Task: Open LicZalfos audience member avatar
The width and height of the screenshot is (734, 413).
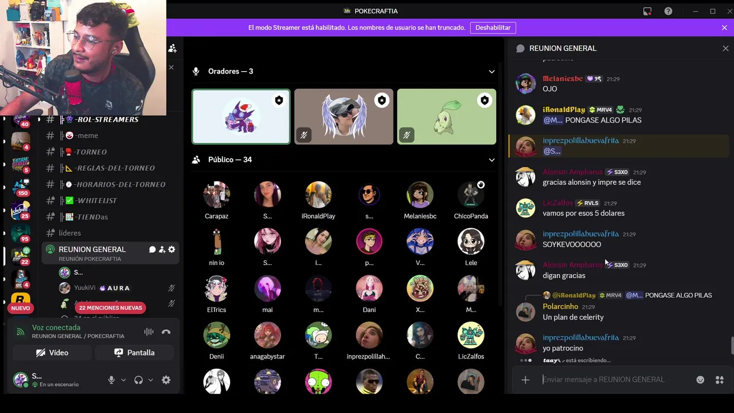Action: (x=471, y=336)
